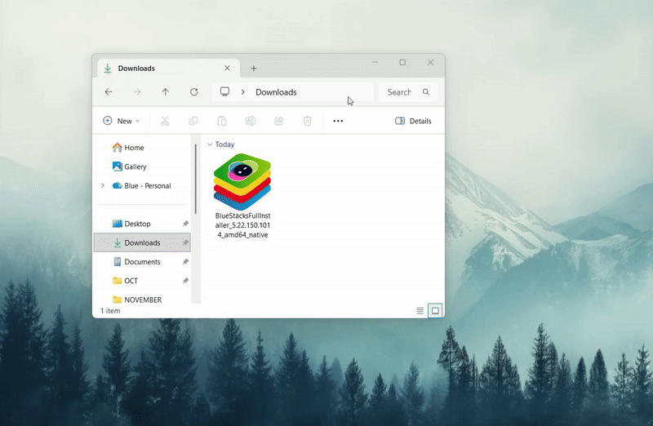Open Documents in the navigation pane
The width and height of the screenshot is (653, 426).
pyautogui.click(x=142, y=261)
